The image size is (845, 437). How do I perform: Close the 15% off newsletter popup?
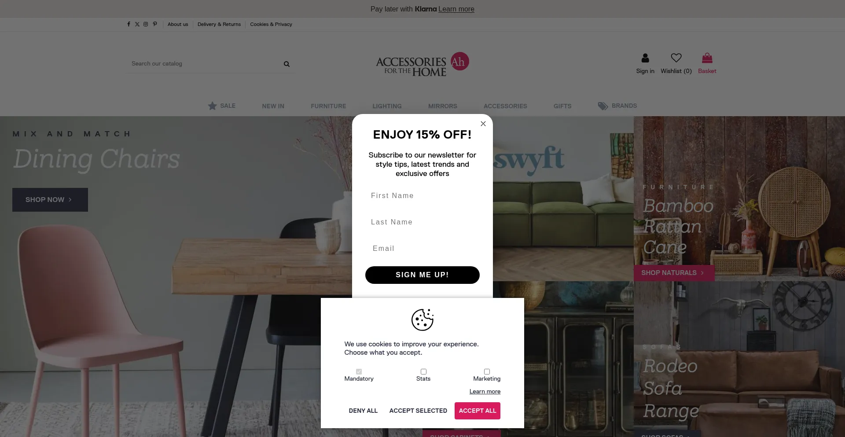coord(483,124)
